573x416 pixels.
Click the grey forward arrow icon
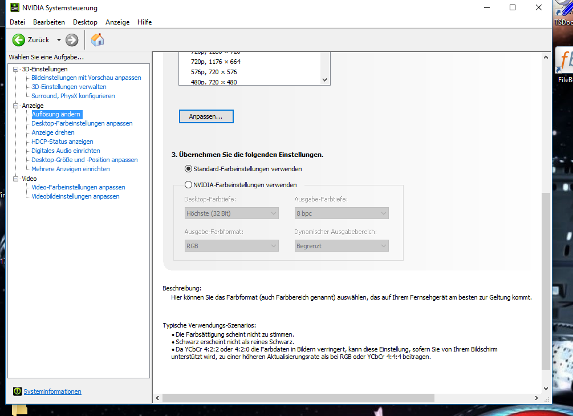click(72, 40)
